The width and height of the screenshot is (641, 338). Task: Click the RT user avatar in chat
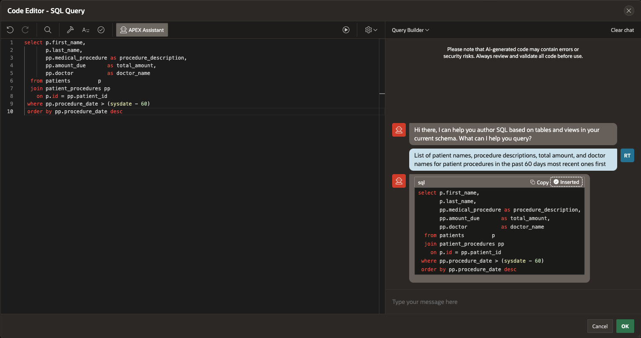[627, 156]
